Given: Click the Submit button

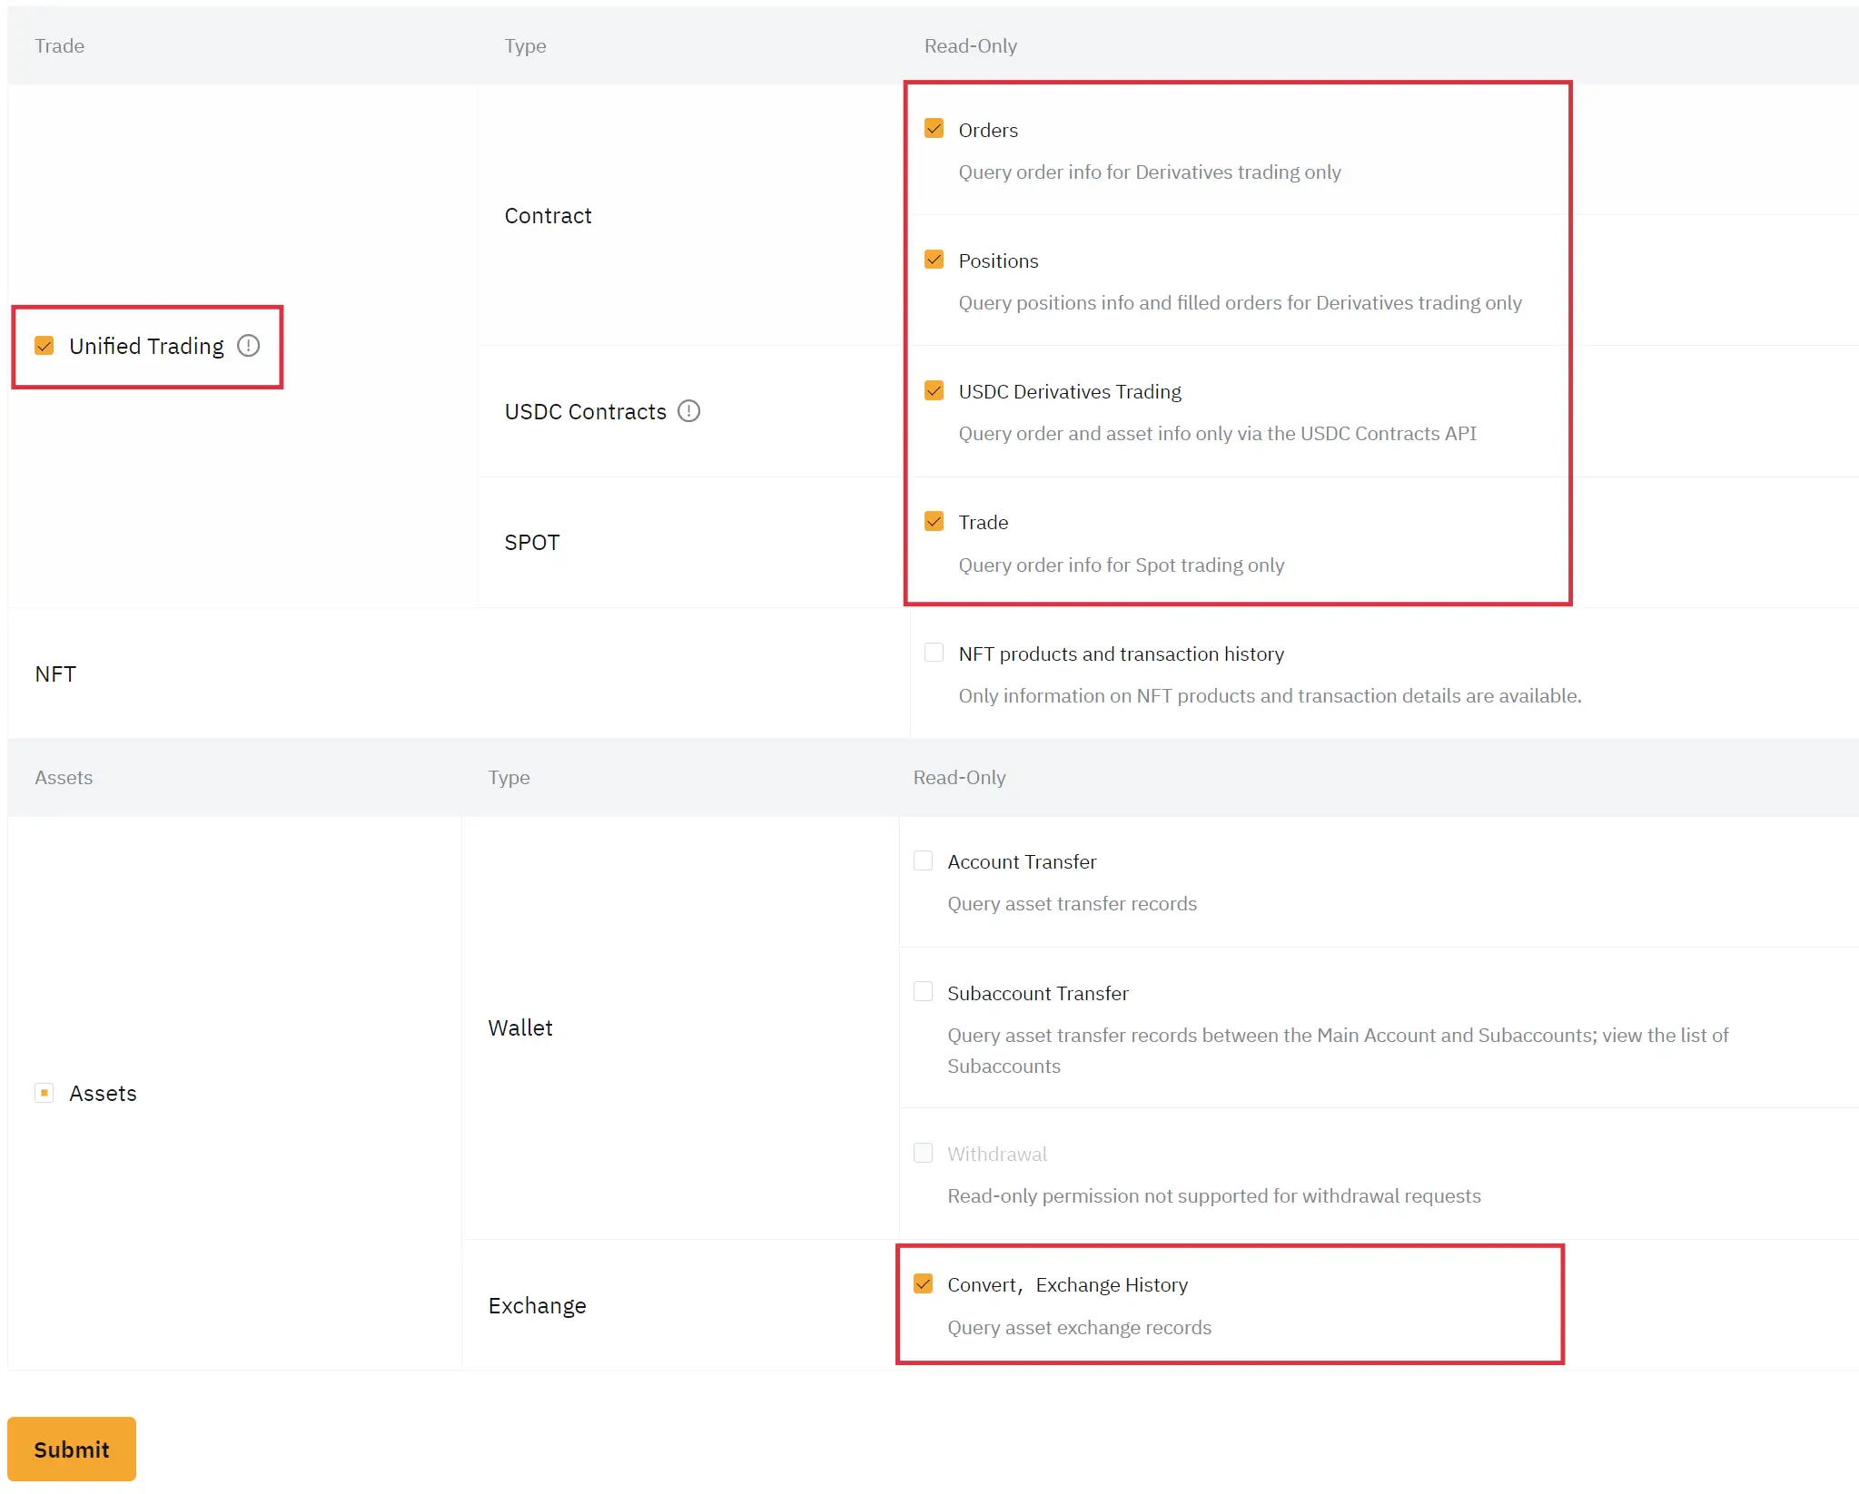Looking at the screenshot, I should [x=71, y=1449].
